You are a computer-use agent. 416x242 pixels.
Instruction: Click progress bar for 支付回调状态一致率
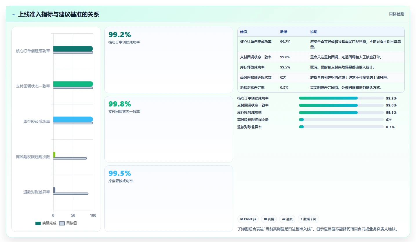tap(341, 105)
